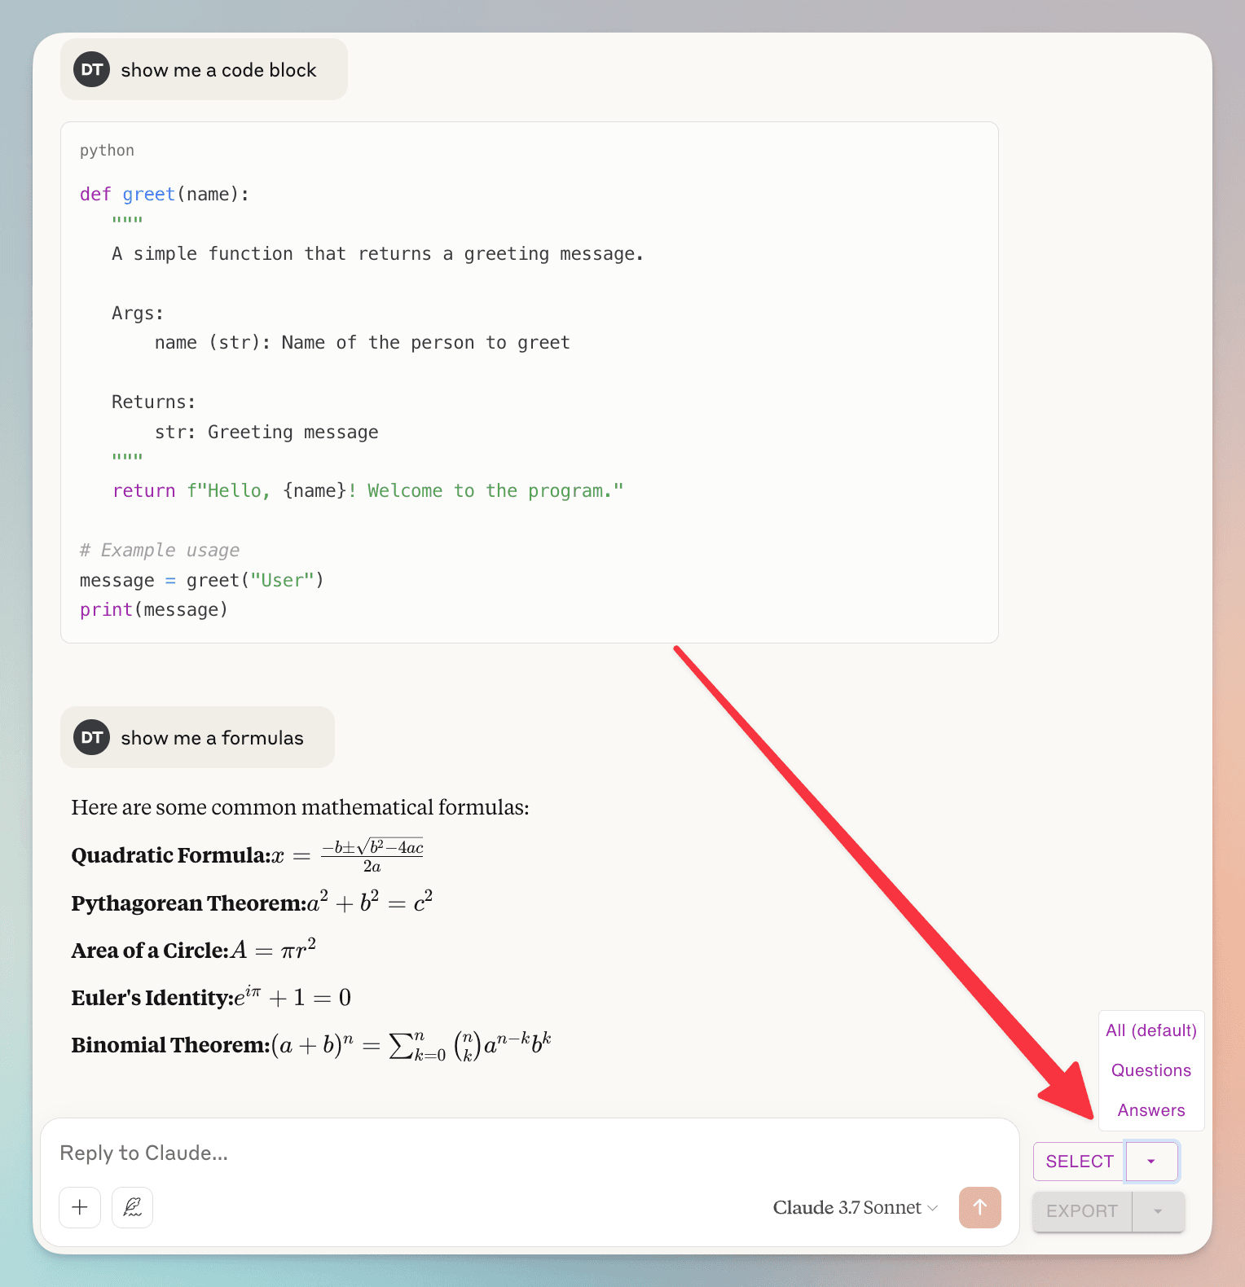
Task: Click the "show me a code block" message
Action: 218,71
